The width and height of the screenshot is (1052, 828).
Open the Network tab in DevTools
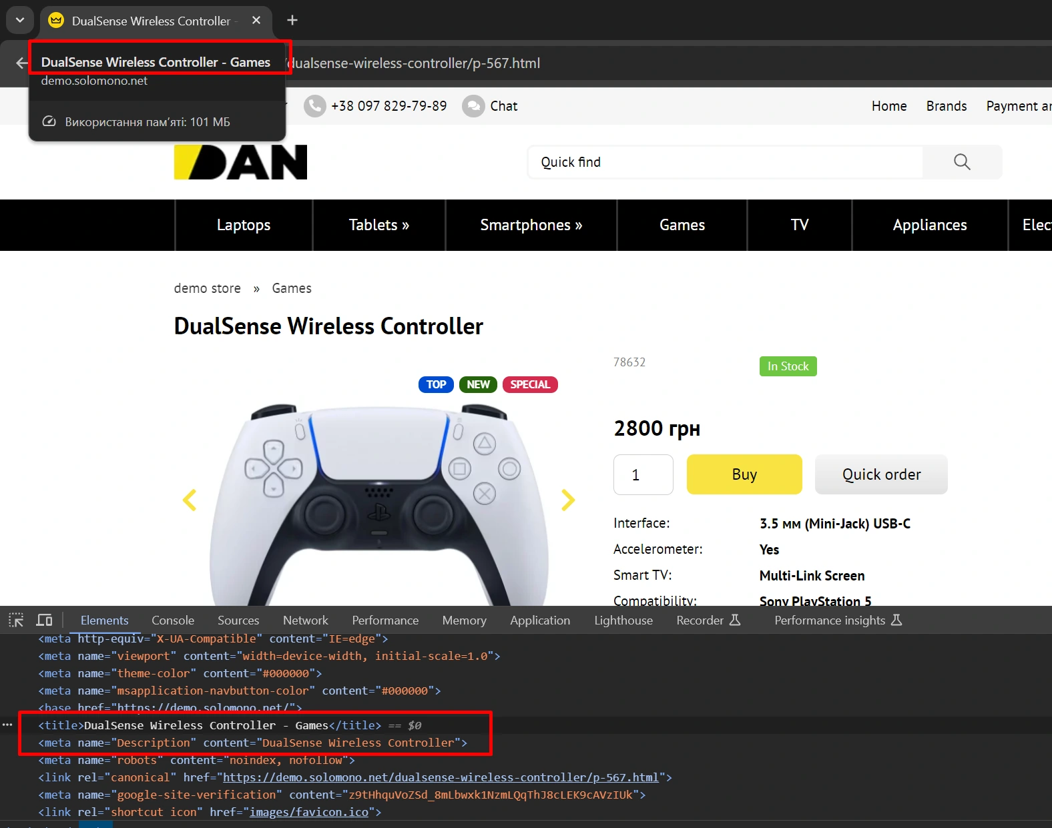click(305, 620)
